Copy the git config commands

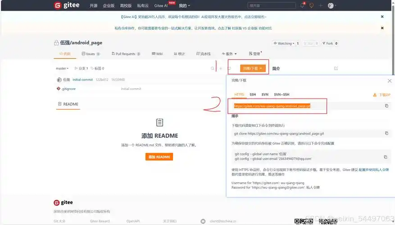[x=386, y=157]
